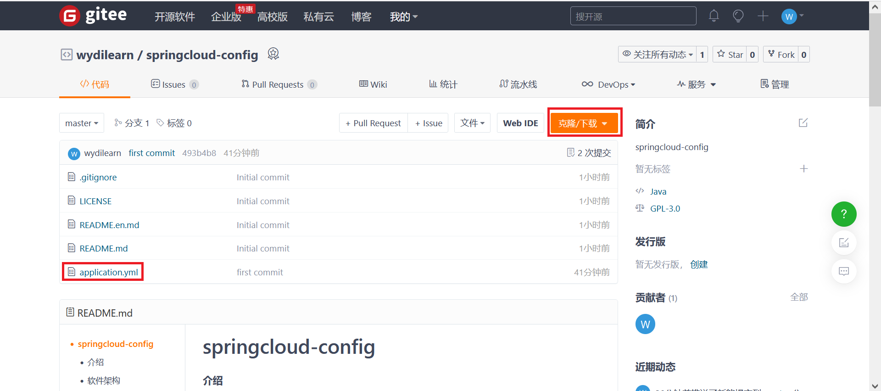The image size is (881, 391).
Task: Open the 我的 menu in top navigation
Action: click(x=403, y=17)
